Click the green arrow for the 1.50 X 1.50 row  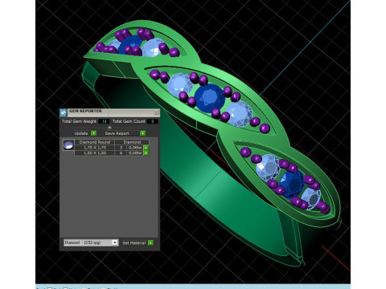pyautogui.click(x=146, y=153)
